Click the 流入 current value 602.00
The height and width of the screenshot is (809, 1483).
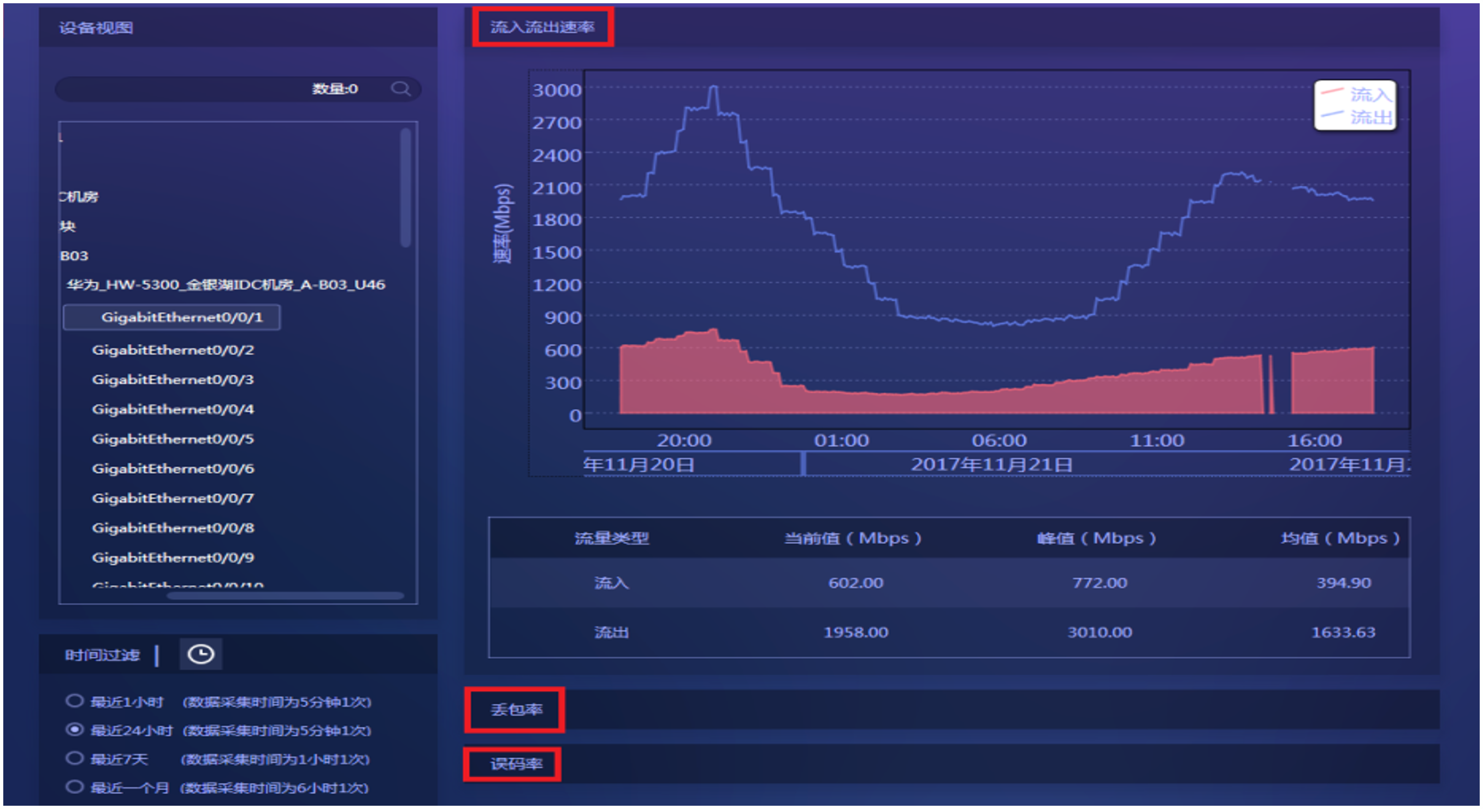[x=855, y=583]
